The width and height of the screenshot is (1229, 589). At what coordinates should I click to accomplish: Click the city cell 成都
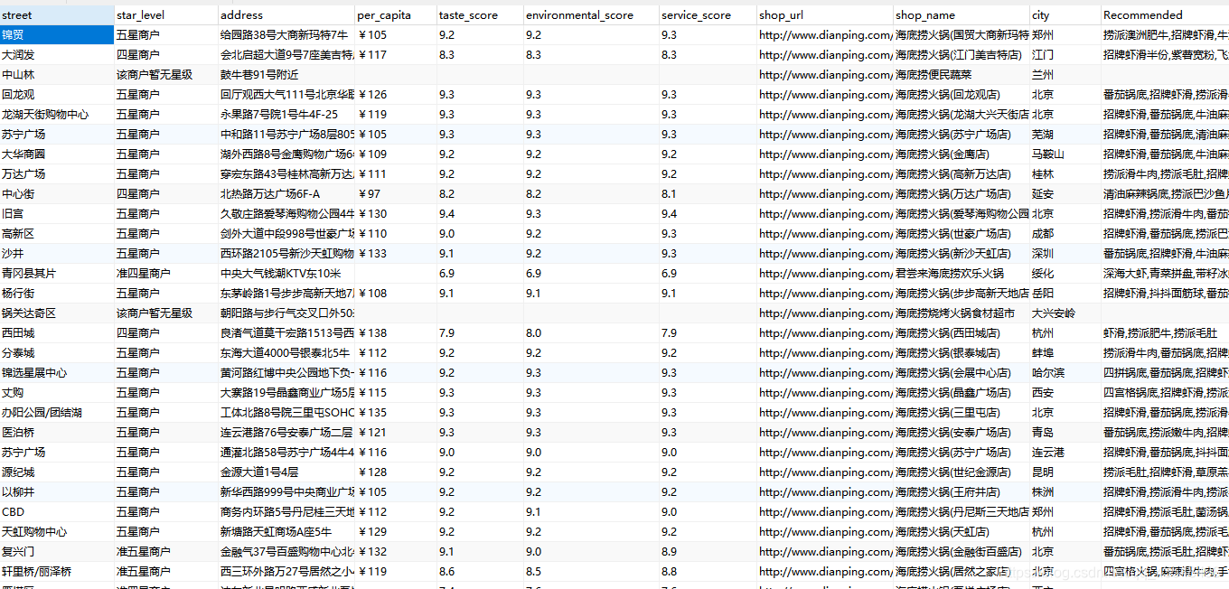point(1065,233)
